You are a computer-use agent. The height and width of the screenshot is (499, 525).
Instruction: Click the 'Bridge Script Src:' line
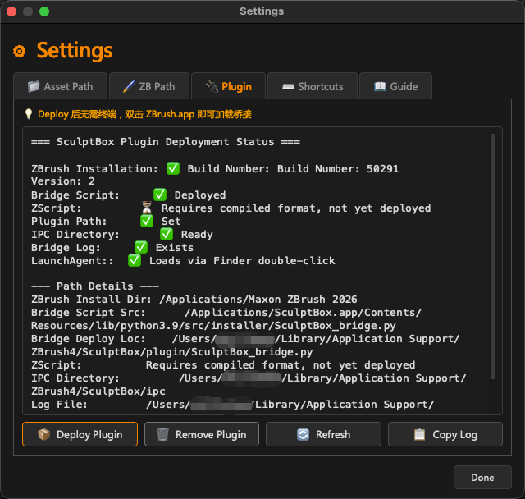(226, 313)
